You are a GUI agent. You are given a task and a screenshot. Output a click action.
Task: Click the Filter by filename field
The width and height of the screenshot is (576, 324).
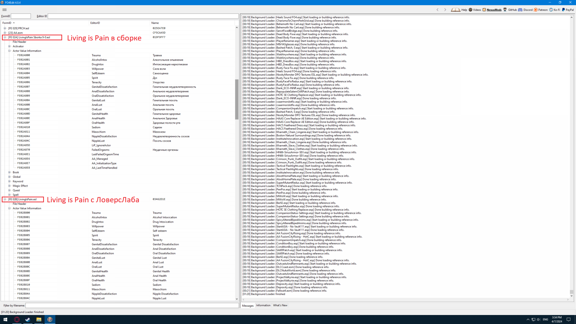(132, 305)
